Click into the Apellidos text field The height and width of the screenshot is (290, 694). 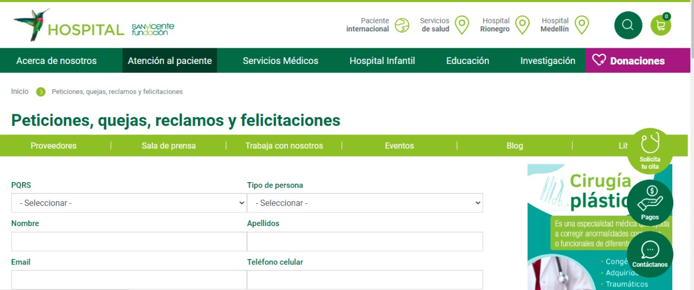(x=365, y=242)
